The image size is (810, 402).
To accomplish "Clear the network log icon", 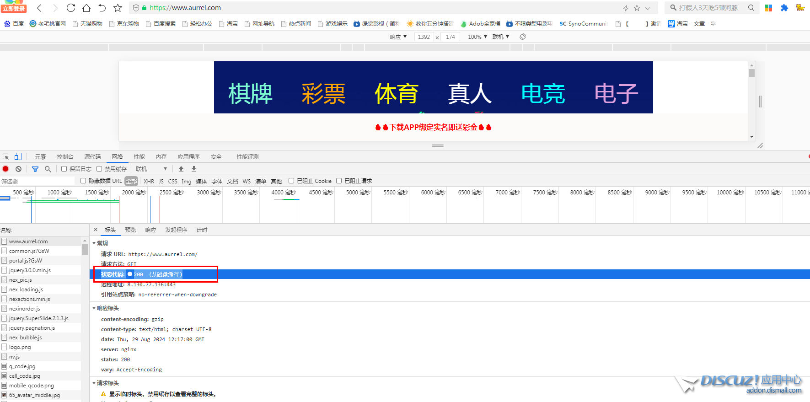I will tap(18, 169).
